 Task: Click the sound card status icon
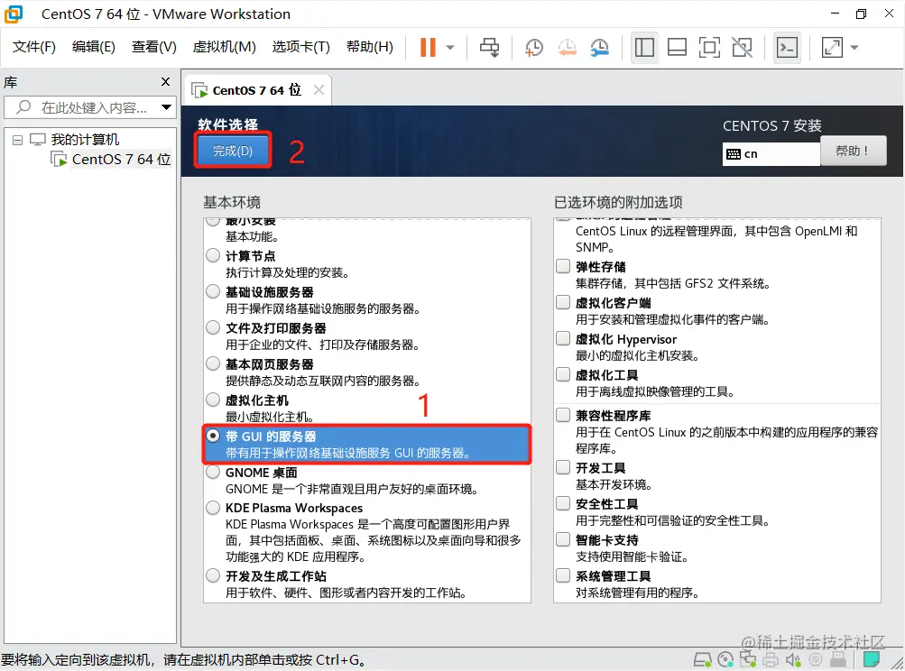click(x=791, y=660)
